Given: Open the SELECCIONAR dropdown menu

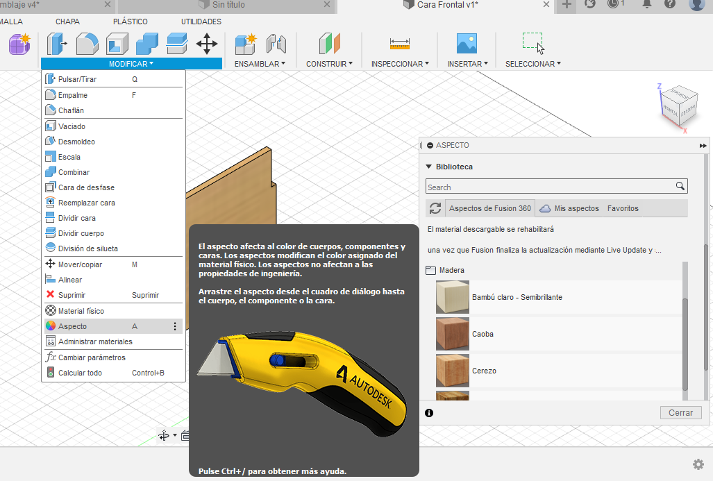Looking at the screenshot, I should 532,64.
